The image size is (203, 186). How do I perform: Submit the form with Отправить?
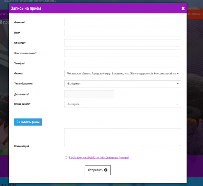98,170
